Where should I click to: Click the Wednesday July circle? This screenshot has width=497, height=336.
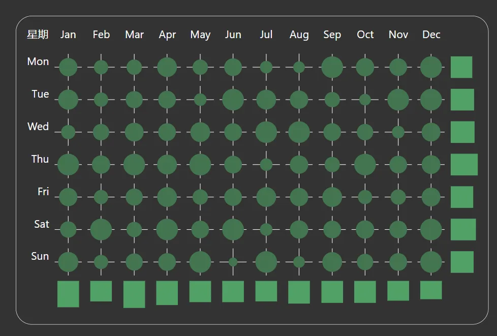click(266, 132)
